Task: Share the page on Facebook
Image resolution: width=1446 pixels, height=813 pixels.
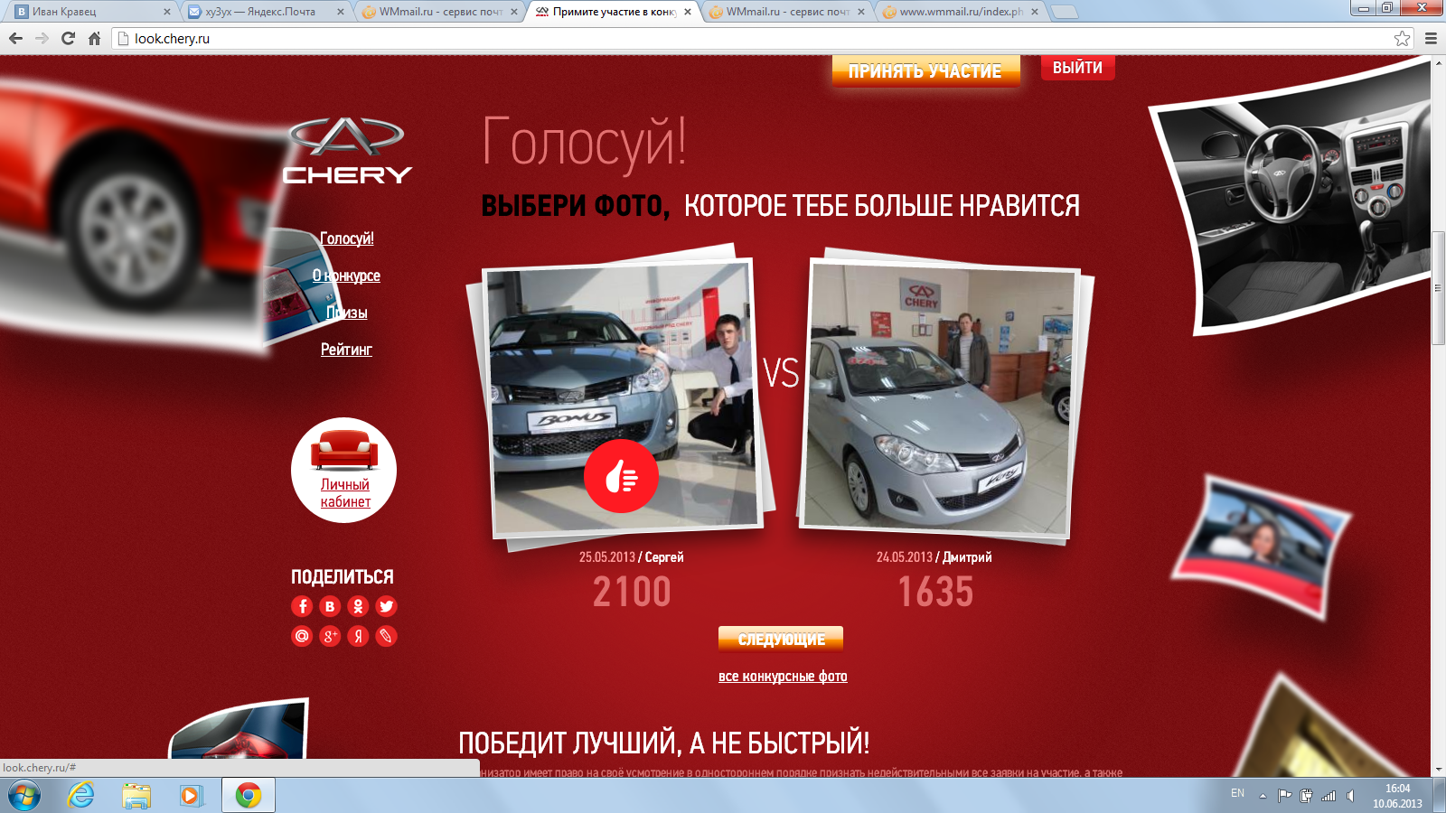Action: (303, 606)
